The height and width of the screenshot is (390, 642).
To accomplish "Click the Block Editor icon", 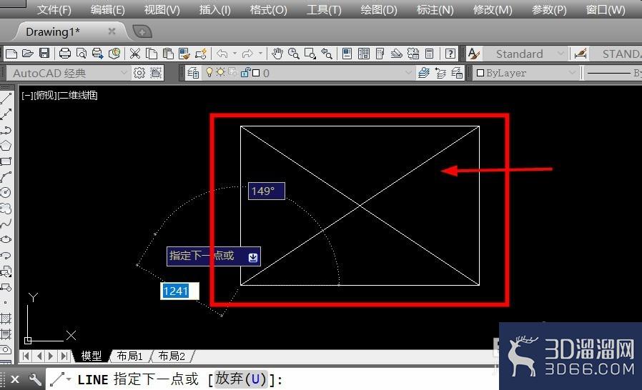I will point(201,54).
